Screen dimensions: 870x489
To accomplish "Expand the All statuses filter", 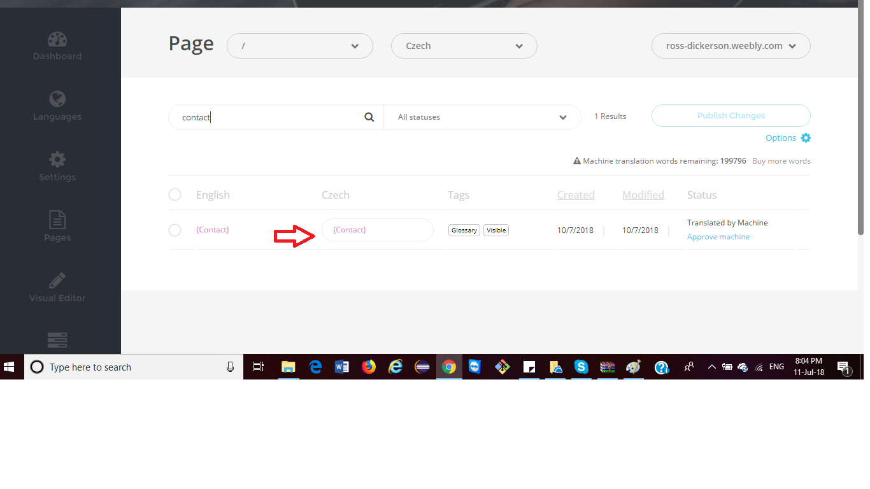I will click(x=482, y=117).
